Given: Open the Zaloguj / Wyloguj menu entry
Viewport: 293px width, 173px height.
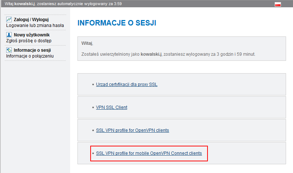Looking at the screenshot, I should click(x=31, y=20).
